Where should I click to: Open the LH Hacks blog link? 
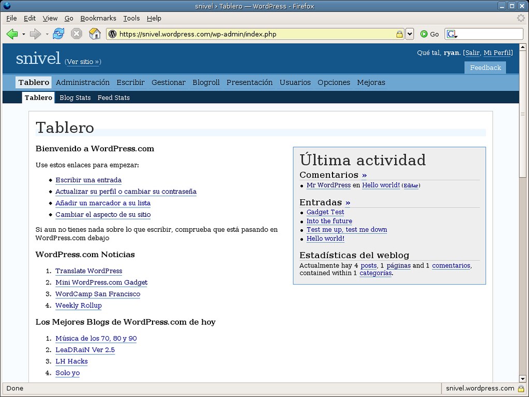[71, 361]
